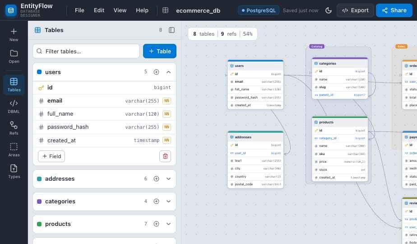Open the View menu
The image size is (417, 244).
120,10
